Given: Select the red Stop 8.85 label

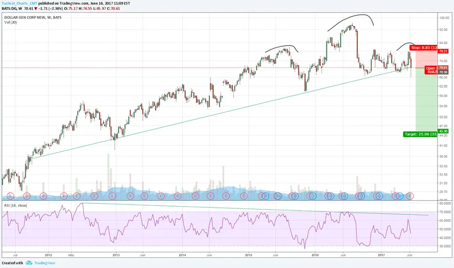Looking at the screenshot, I should click(424, 48).
